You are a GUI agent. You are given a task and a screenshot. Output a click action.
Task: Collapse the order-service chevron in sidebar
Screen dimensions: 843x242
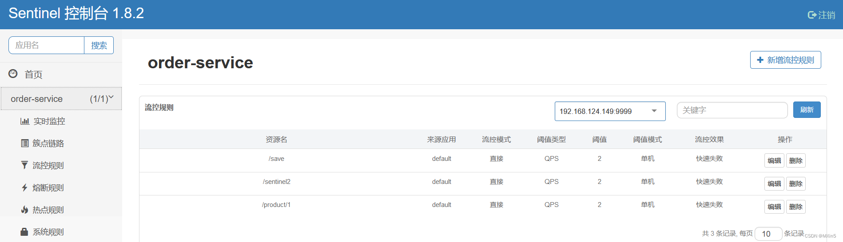point(111,97)
